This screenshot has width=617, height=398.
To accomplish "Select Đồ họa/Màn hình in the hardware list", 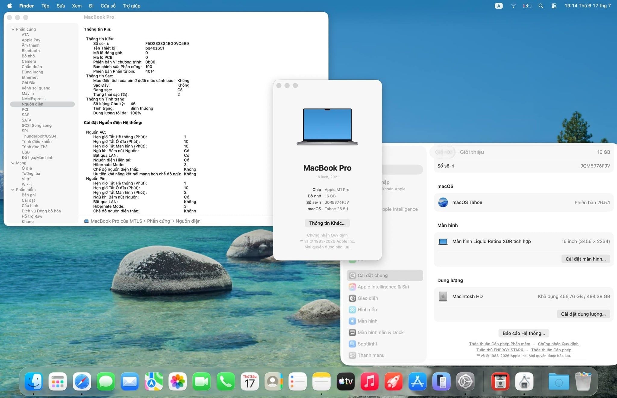I will [x=37, y=157].
